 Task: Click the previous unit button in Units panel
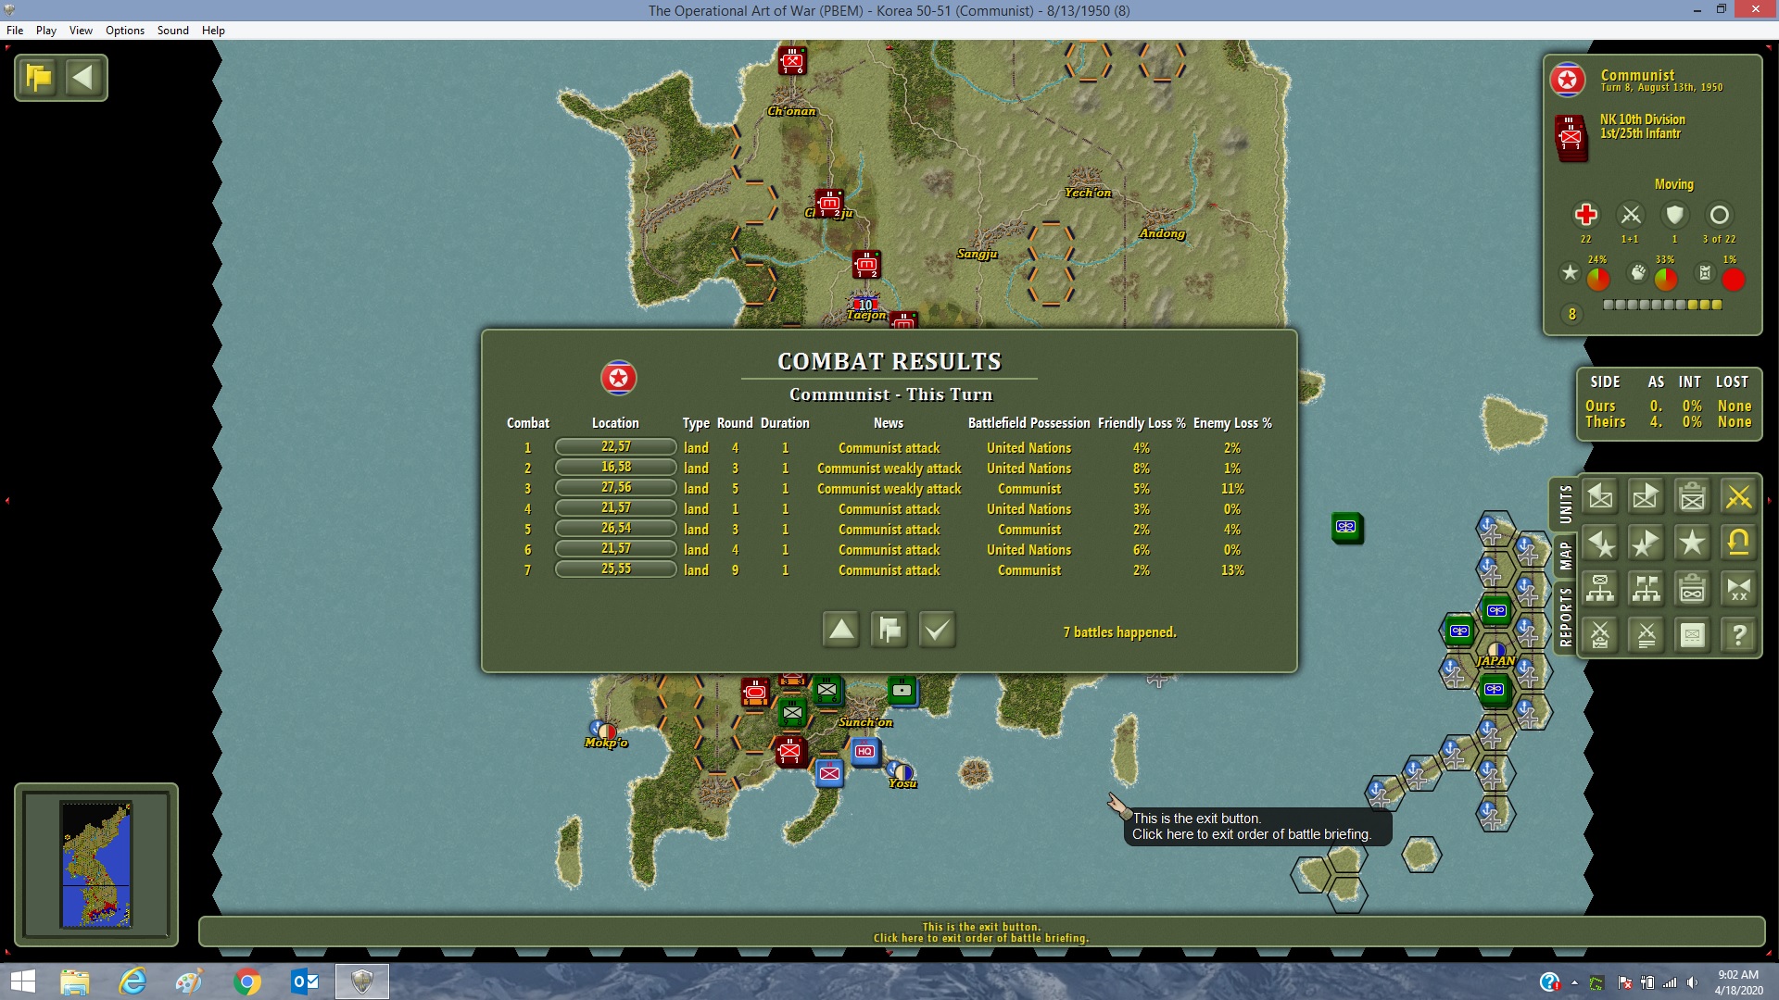(x=1600, y=497)
